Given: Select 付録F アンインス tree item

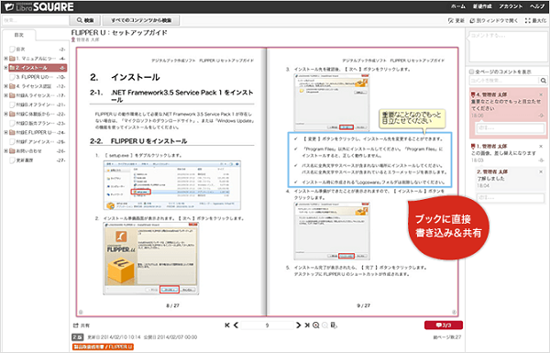Looking at the screenshot, I should coord(38,142).
